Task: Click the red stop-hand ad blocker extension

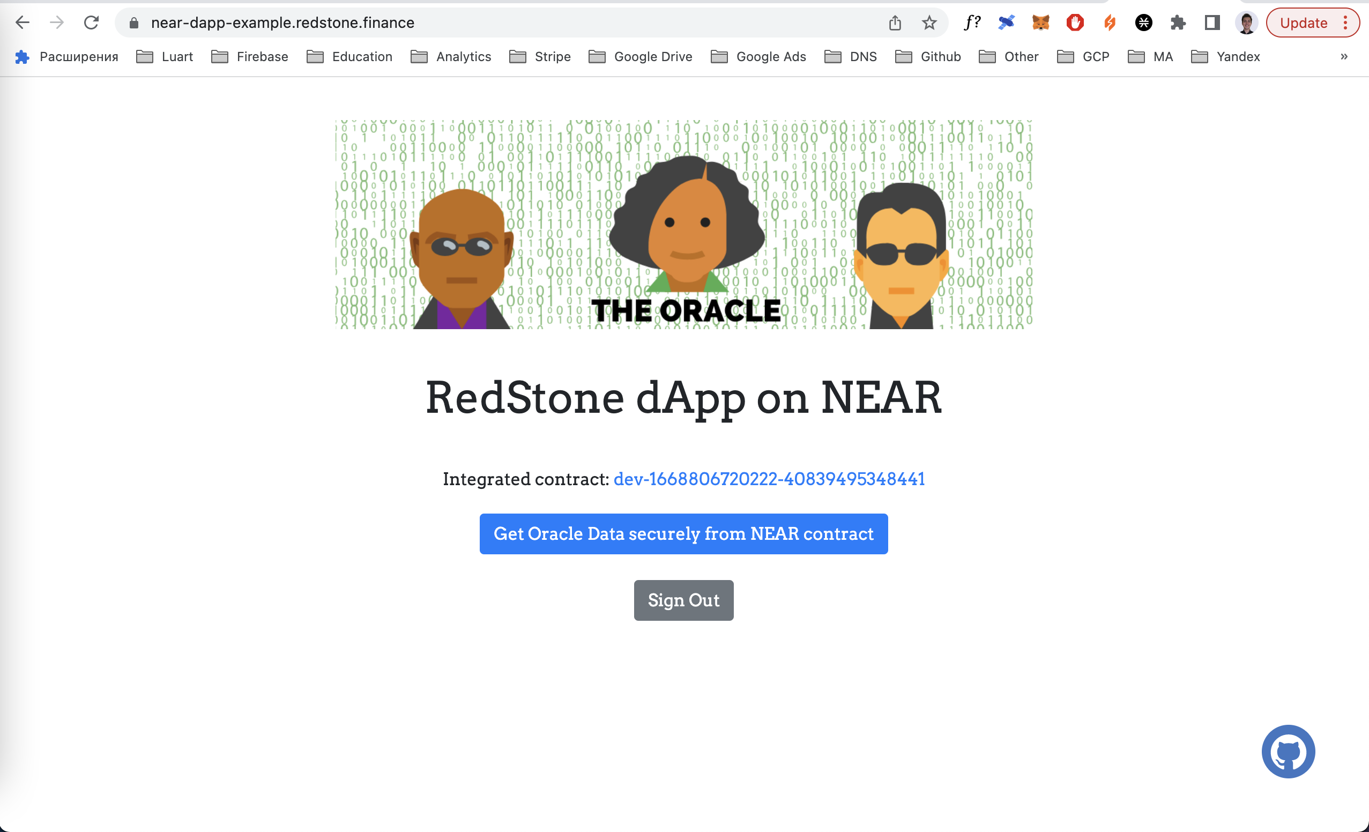Action: [1075, 23]
